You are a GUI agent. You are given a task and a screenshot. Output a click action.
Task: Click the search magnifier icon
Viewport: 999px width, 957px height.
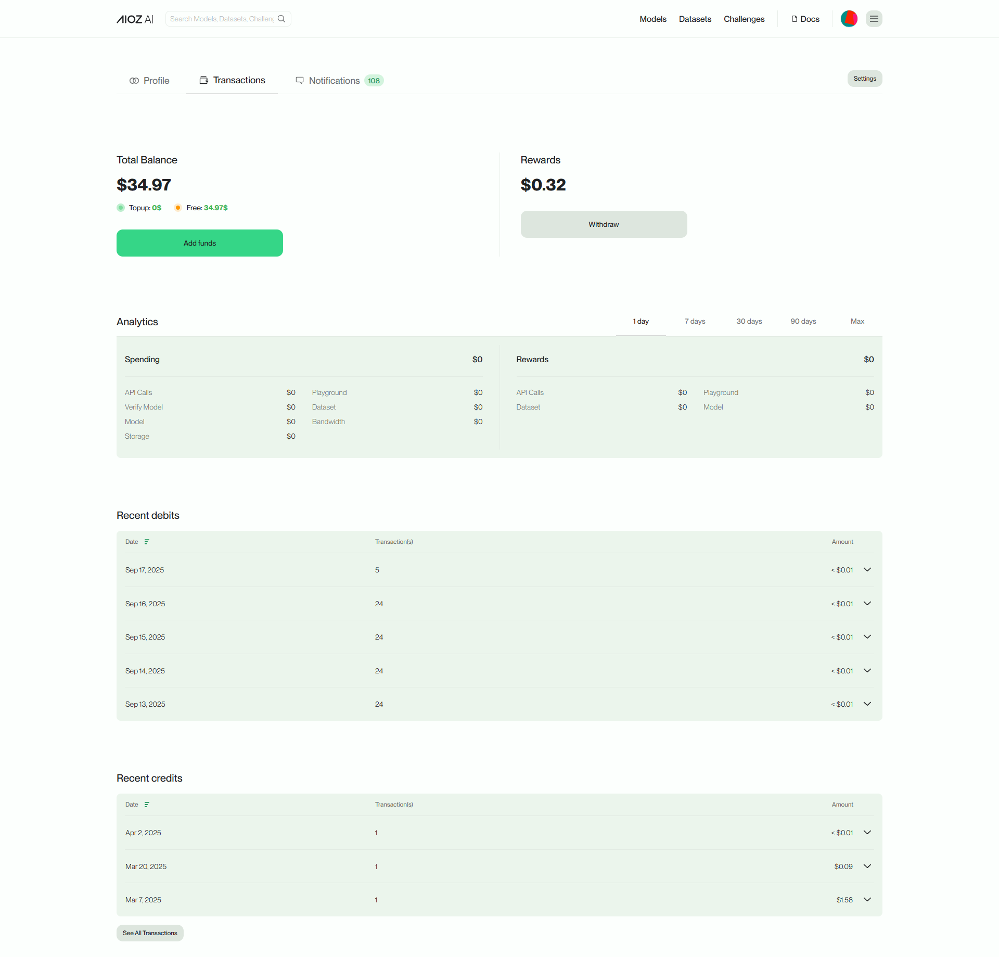[281, 19]
